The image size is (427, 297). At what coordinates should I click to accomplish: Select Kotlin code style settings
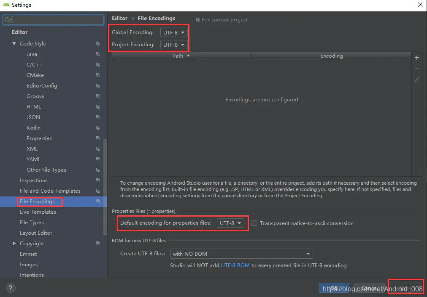pyautogui.click(x=33, y=127)
